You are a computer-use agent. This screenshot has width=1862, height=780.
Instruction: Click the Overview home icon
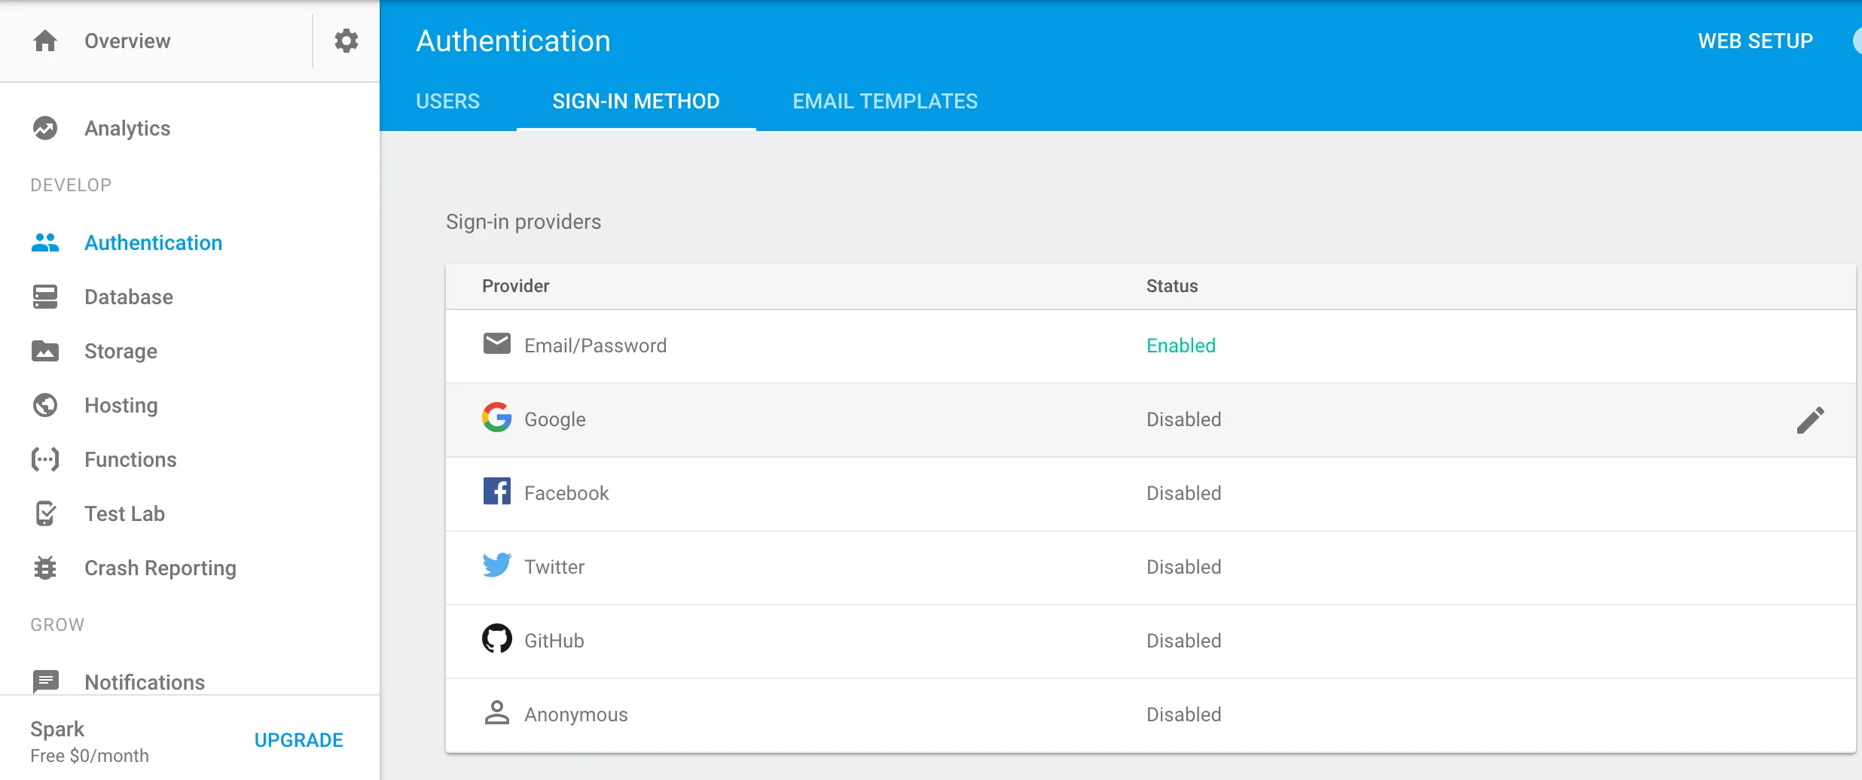pos(45,41)
